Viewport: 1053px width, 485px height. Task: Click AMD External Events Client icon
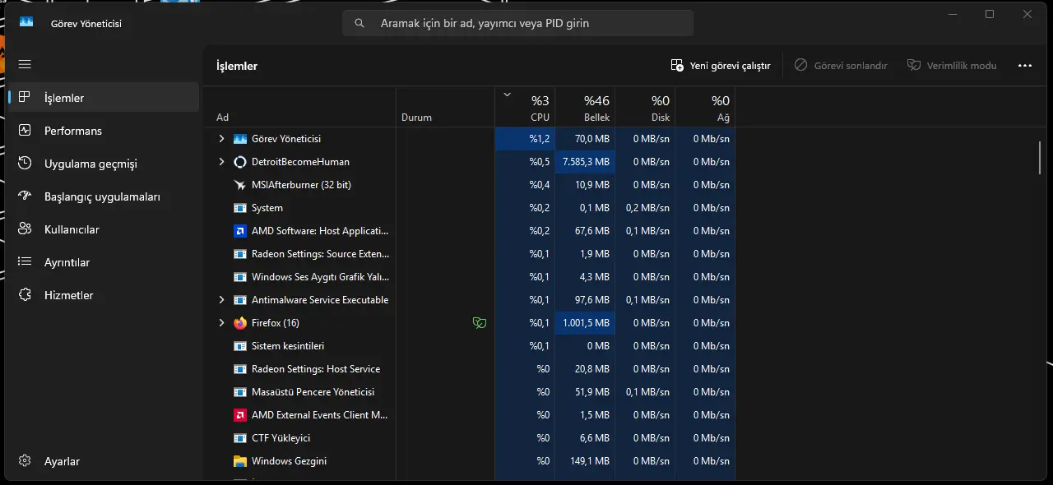tap(240, 415)
